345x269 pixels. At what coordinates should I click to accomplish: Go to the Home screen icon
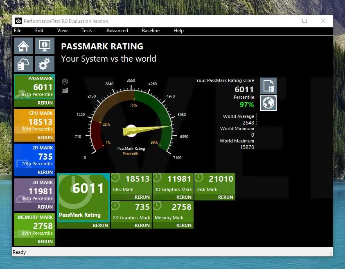click(x=23, y=46)
